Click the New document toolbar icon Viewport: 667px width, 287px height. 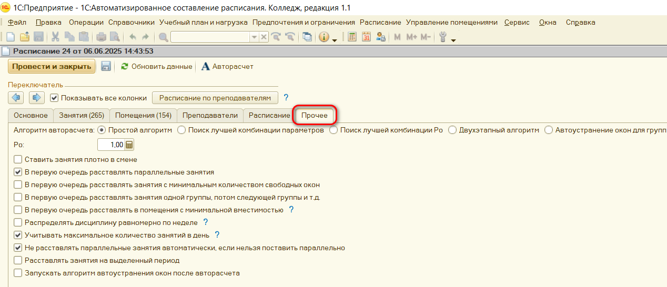(x=11, y=37)
